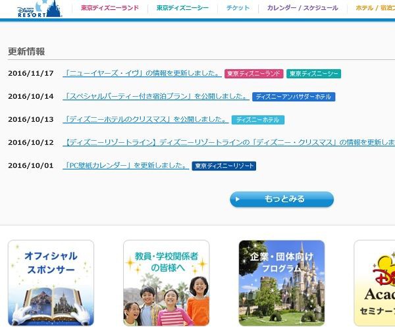Open カレンダー / スケジュール menu
395x329 pixels.
(303, 8)
